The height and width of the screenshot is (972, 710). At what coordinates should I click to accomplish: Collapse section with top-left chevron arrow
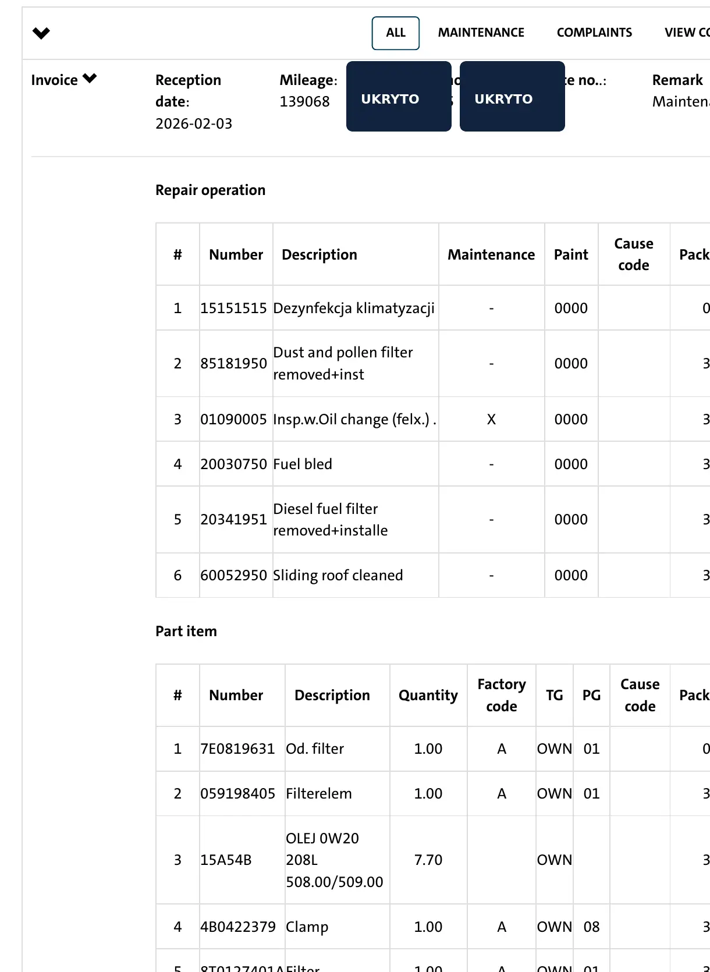pos(41,33)
